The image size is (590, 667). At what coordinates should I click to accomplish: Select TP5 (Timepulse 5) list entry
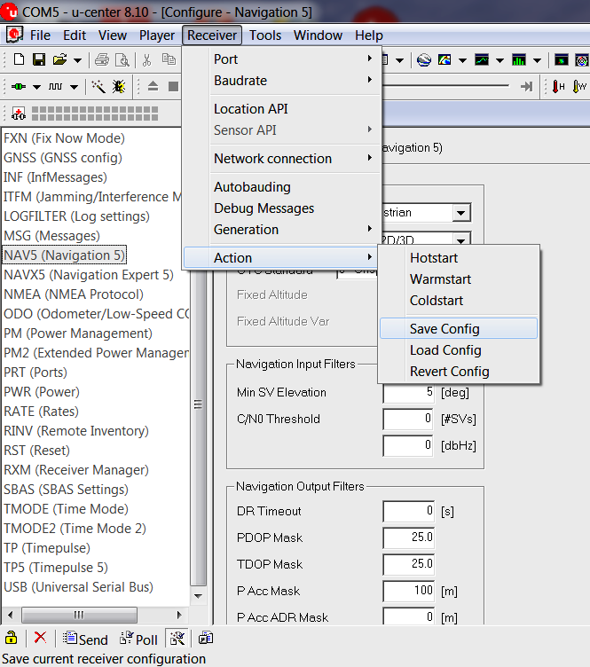[x=56, y=568]
